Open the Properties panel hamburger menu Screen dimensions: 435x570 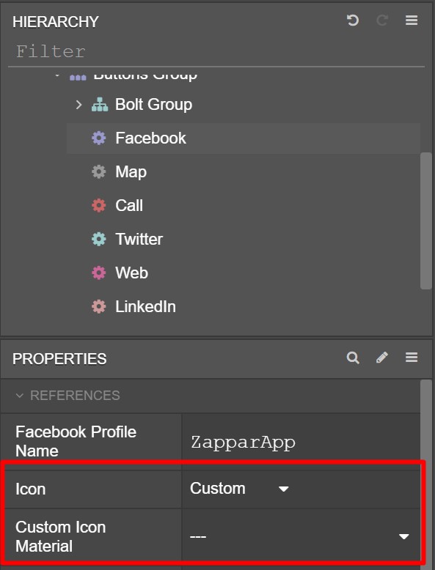click(x=412, y=358)
